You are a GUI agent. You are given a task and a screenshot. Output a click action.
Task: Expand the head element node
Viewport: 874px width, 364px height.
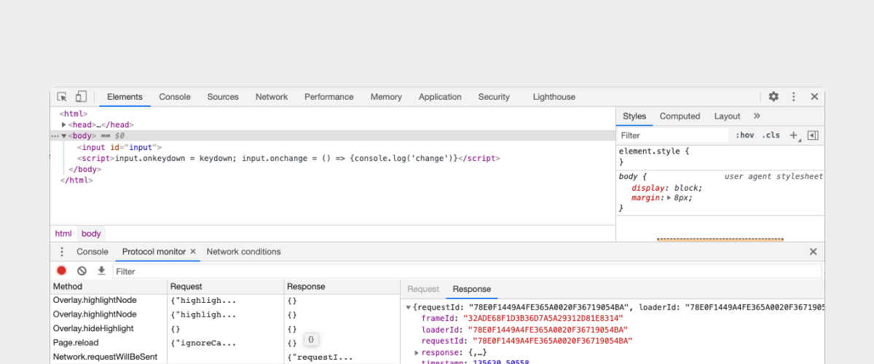(64, 125)
